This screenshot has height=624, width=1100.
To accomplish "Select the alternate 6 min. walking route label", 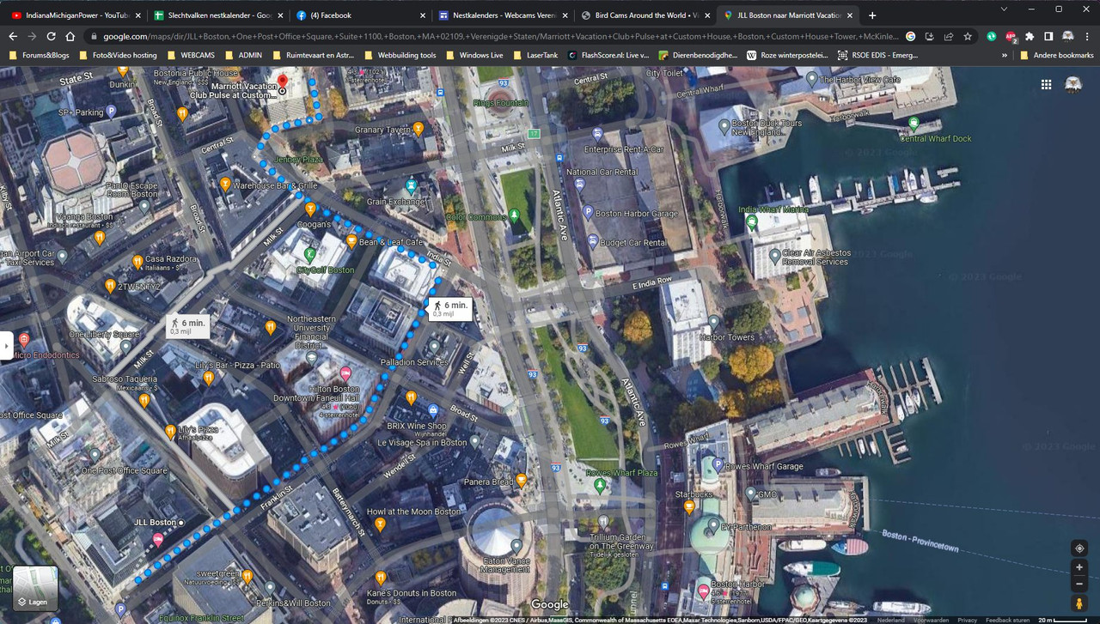I will 187,326.
